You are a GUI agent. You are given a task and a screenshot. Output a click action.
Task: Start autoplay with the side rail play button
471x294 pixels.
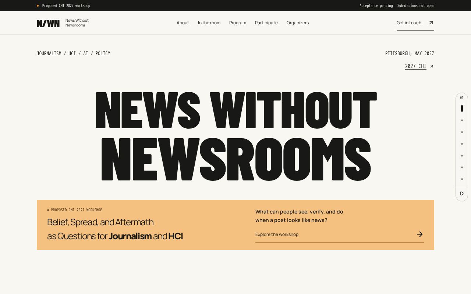tap(462, 194)
